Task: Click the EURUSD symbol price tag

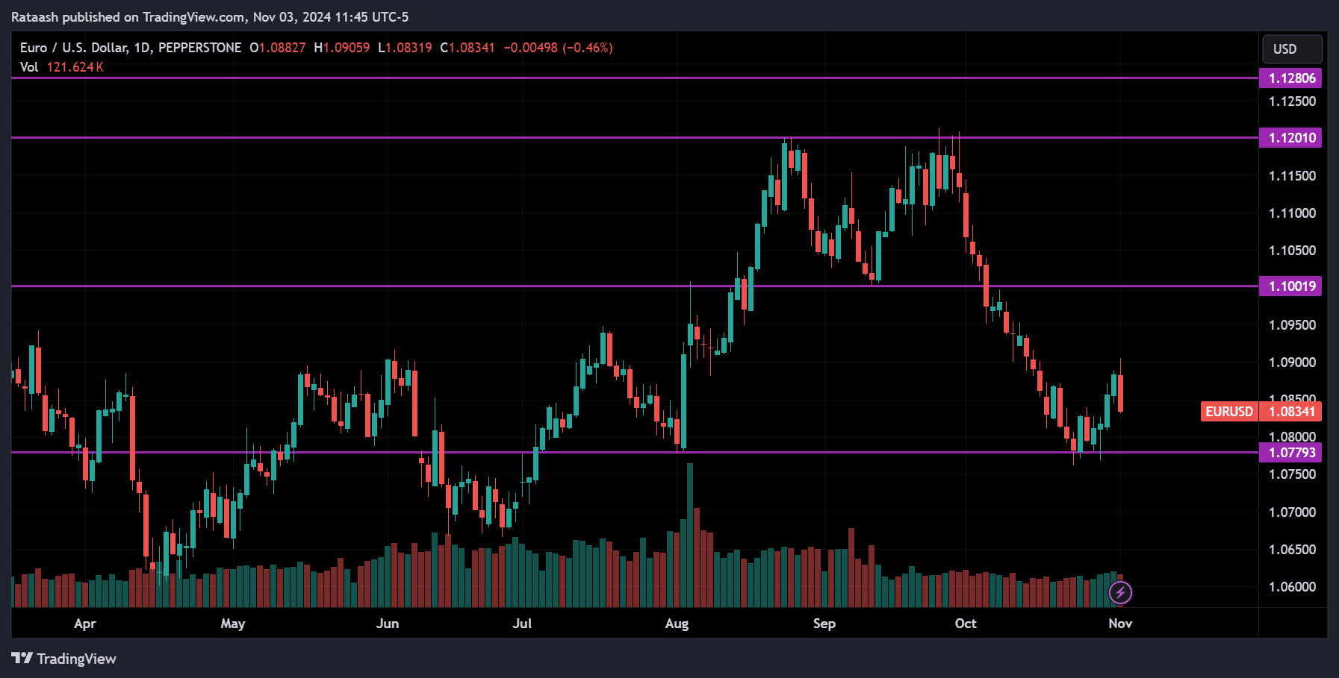Action: point(1229,412)
